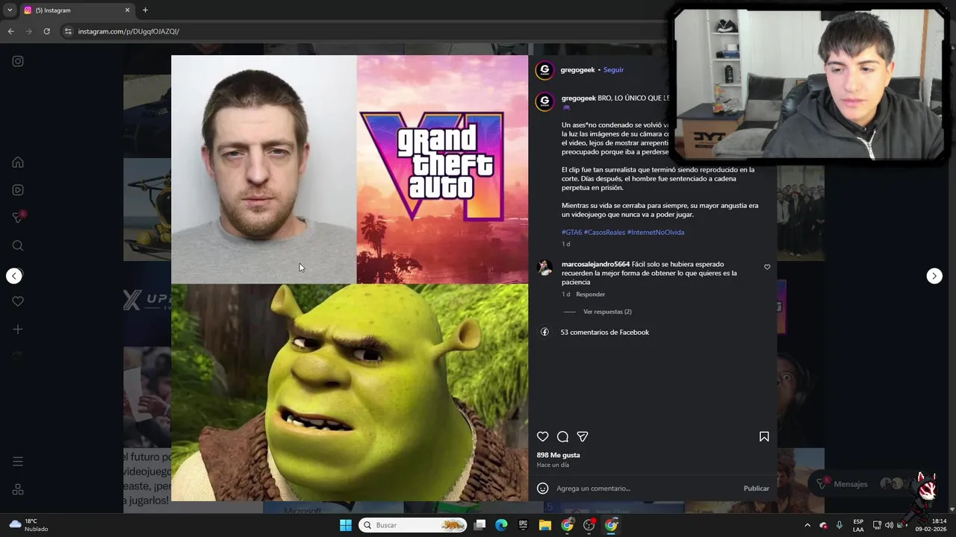Show hidden system tray icons

pos(807,525)
